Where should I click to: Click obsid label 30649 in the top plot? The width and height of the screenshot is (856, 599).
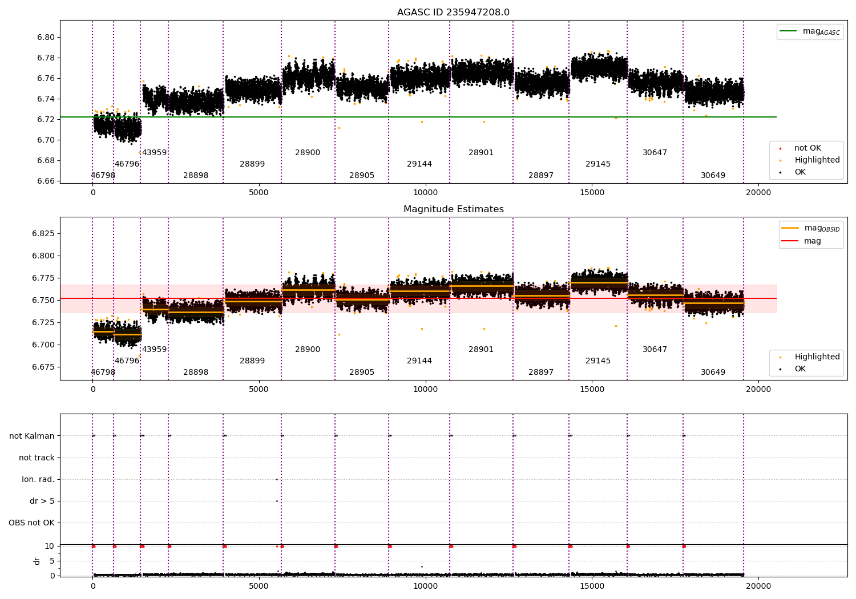click(x=713, y=176)
